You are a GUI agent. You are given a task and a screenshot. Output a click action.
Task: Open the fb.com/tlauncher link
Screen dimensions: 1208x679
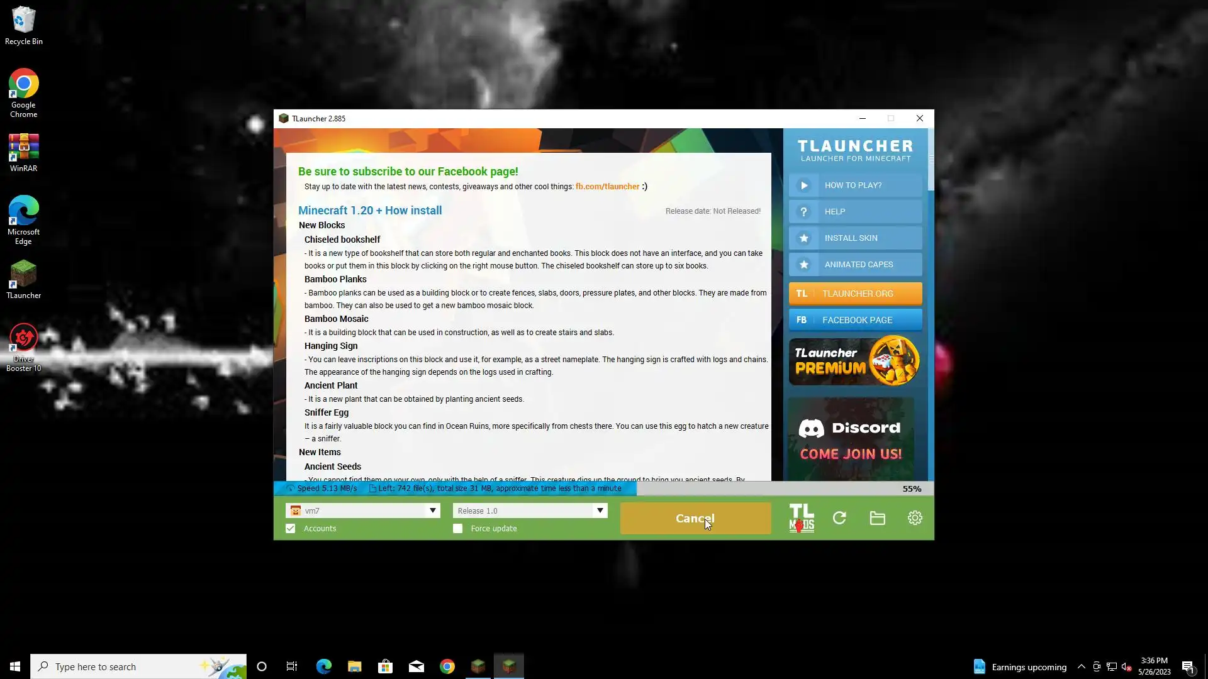pyautogui.click(x=607, y=187)
